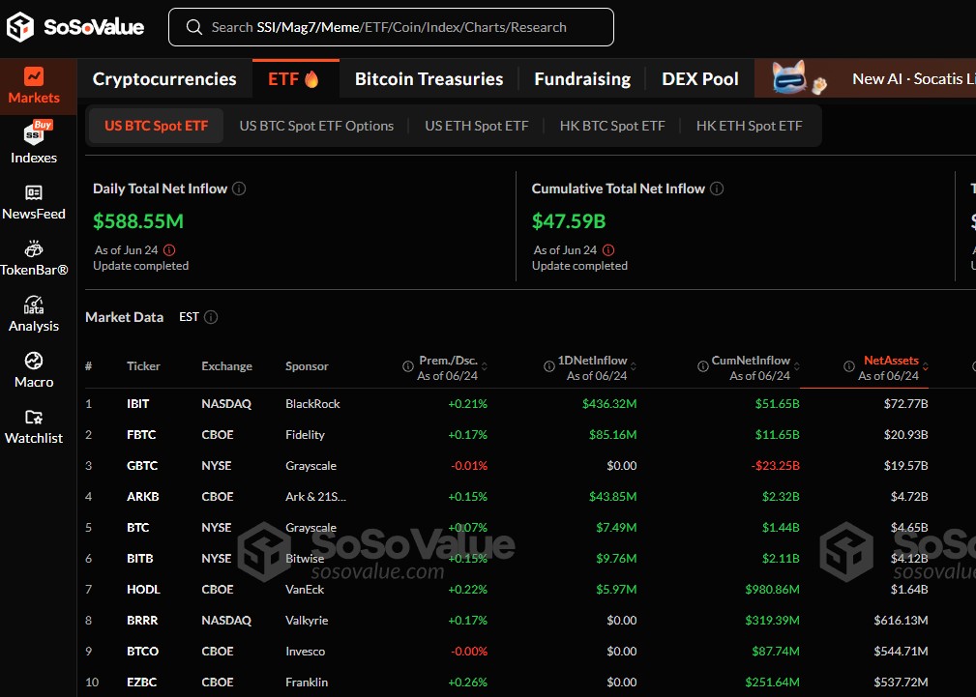Open Watchlist in the sidebar
Screen dimensions: 976x697
(34, 427)
